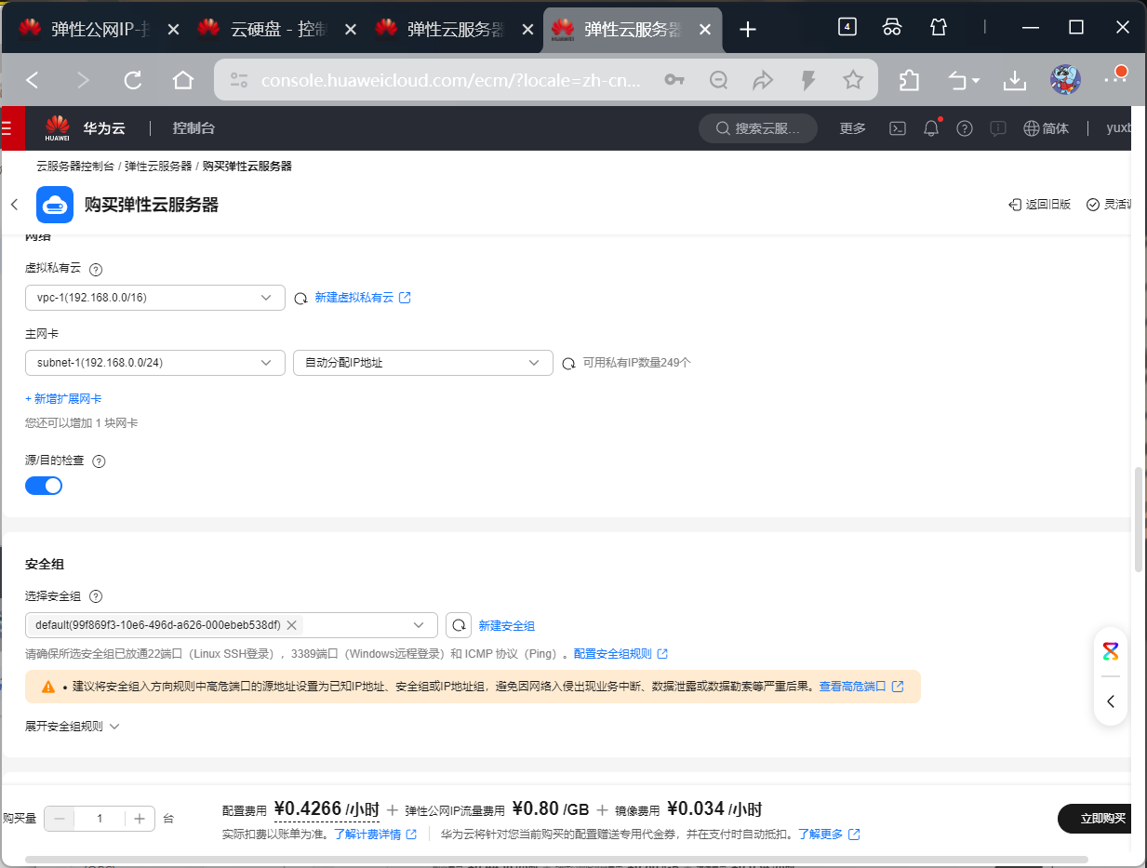The height and width of the screenshot is (868, 1147).
Task: Expand 展开安全组规则 section
Action: coord(73,727)
